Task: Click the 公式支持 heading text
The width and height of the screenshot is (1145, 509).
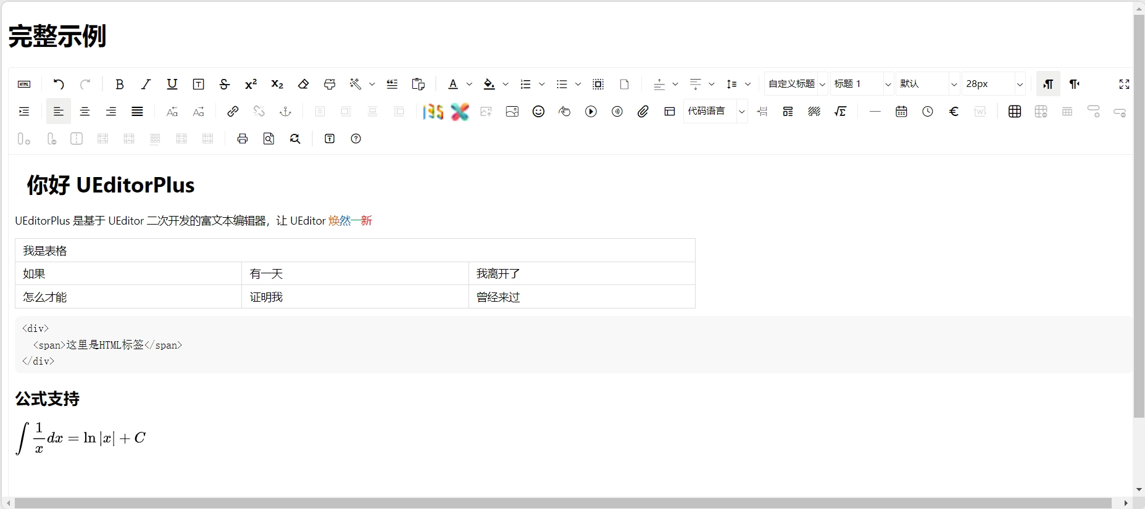Action: click(x=48, y=399)
